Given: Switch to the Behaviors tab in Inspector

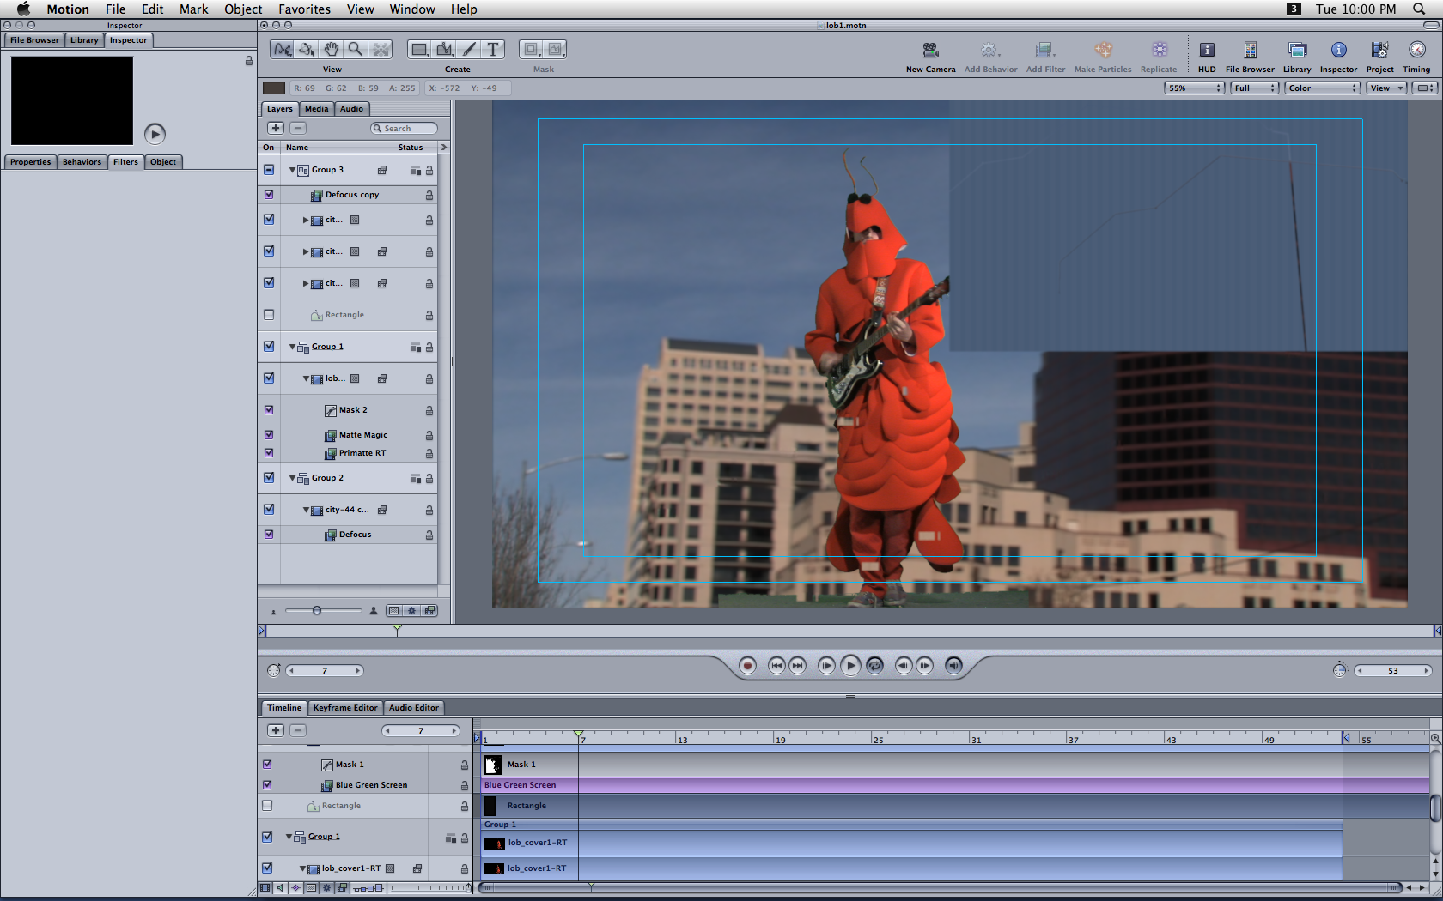Looking at the screenshot, I should pyautogui.click(x=82, y=162).
